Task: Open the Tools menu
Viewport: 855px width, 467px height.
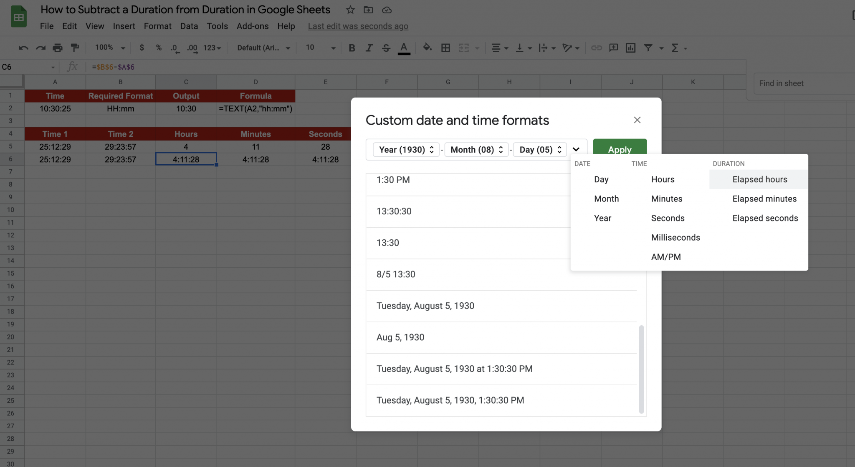Action: [217, 26]
